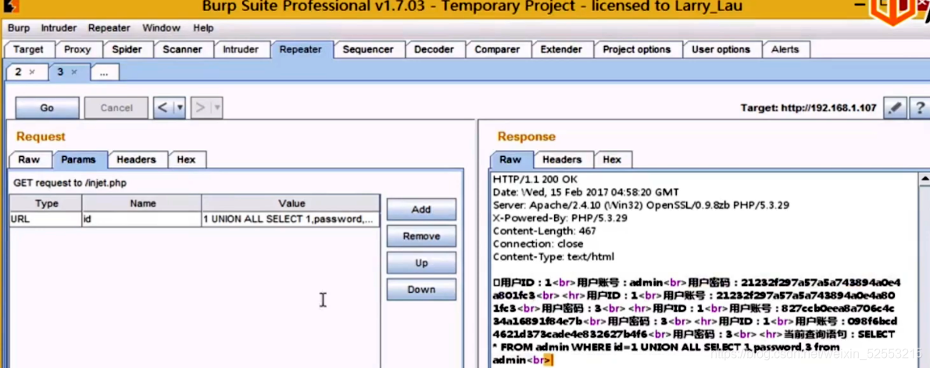Click the Content-Length: 467 header line

pos(544,231)
